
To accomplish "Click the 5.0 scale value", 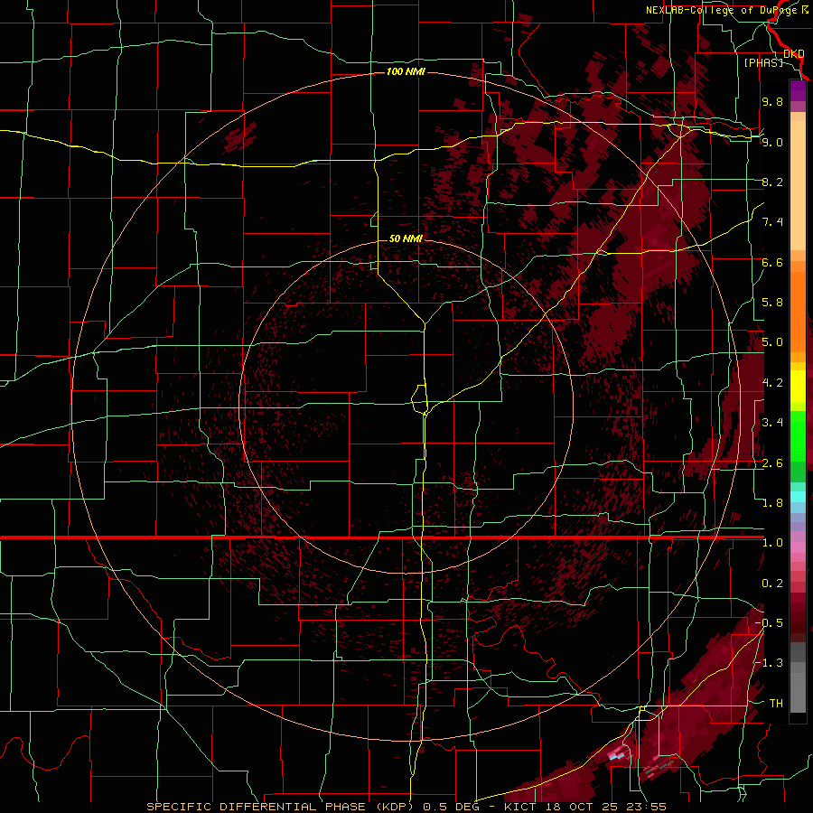I will [772, 342].
